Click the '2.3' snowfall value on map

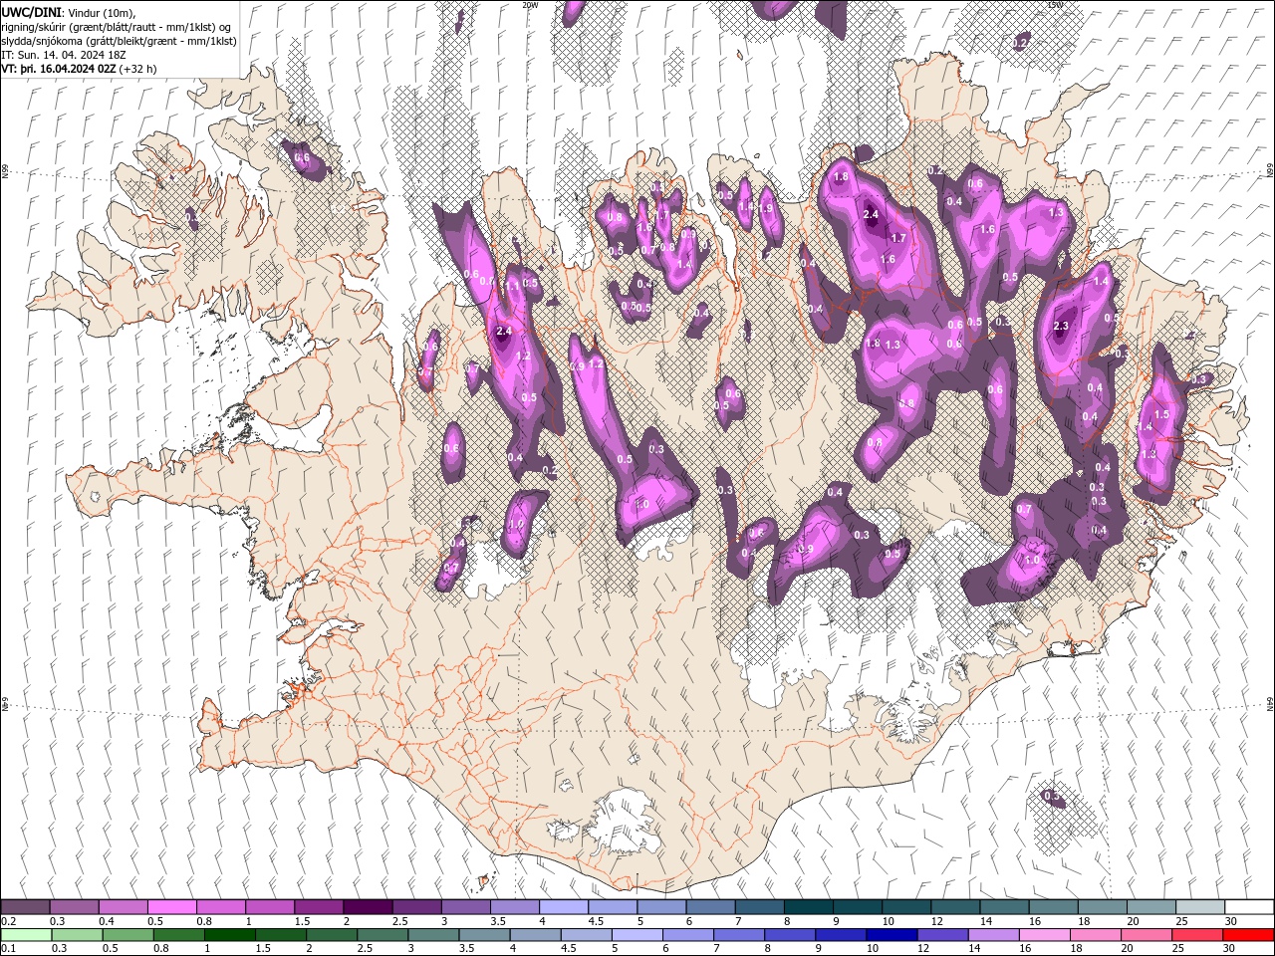click(1061, 326)
